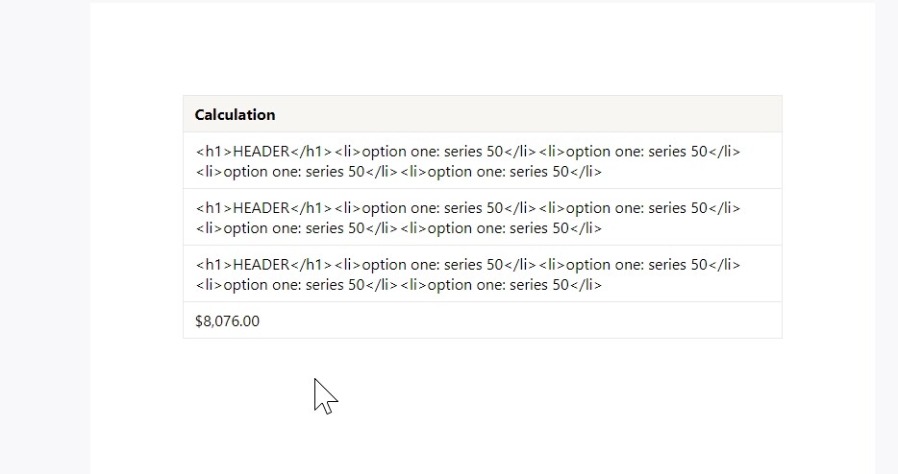This screenshot has width=898, height=474.
Task: Click last </li> tag ending first row's top line
Action: pyautogui.click(x=725, y=152)
